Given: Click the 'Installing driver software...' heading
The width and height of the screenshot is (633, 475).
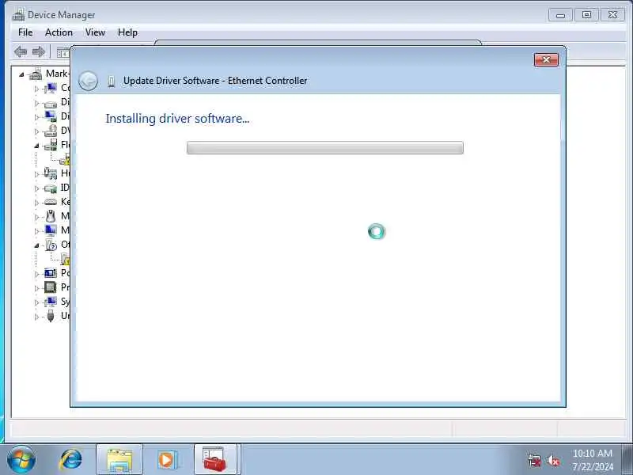Looking at the screenshot, I should (x=177, y=118).
